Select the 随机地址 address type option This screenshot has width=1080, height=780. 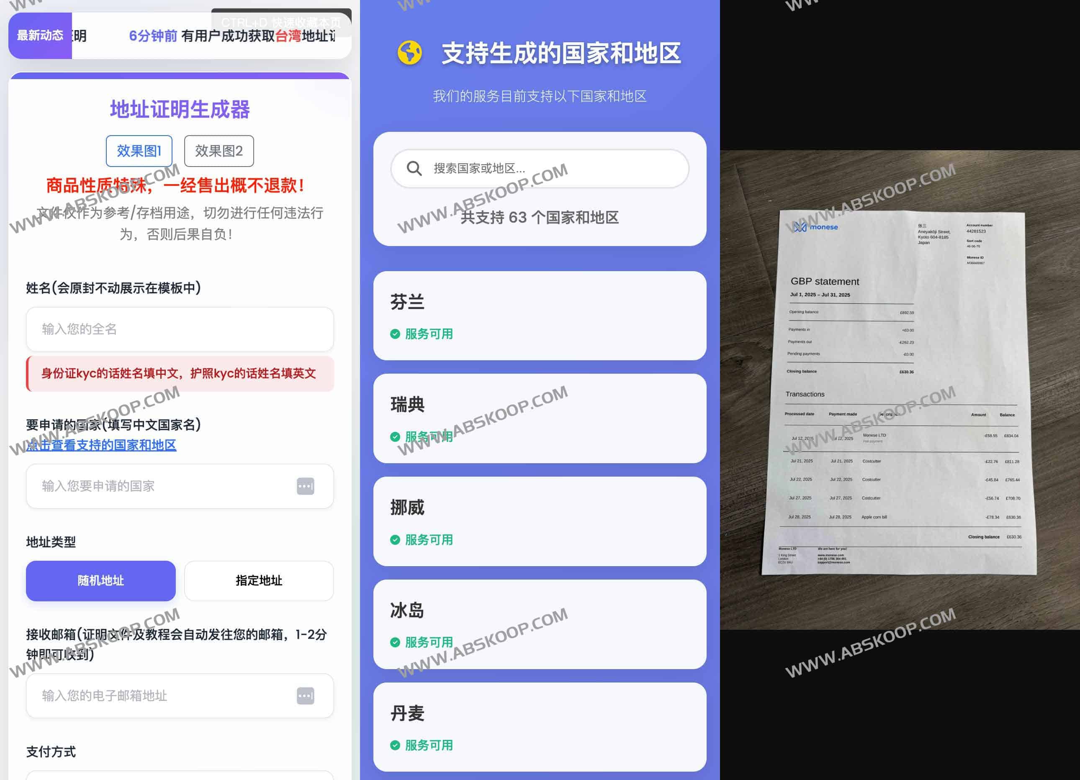(100, 580)
